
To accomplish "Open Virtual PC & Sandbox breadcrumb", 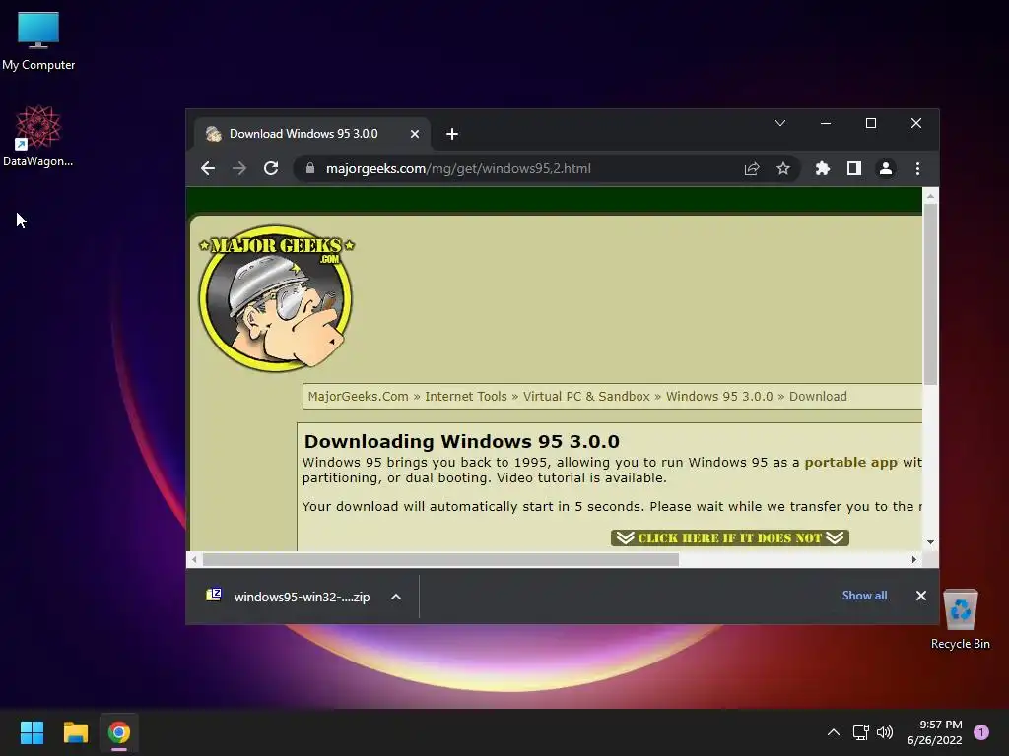I will click(586, 396).
